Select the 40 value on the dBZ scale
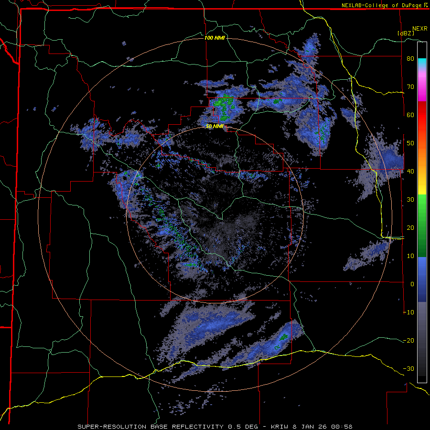 coord(410,172)
